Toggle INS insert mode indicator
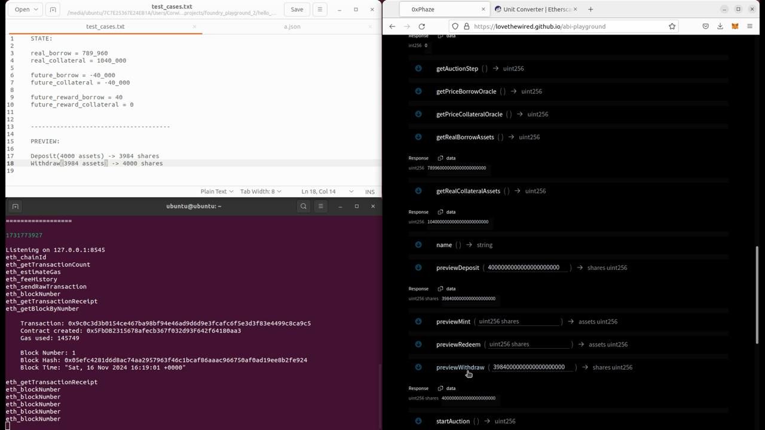 (x=370, y=191)
